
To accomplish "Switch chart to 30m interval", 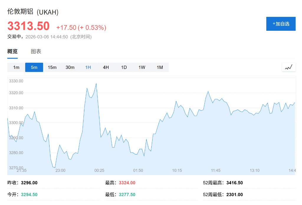I will 70,67.
